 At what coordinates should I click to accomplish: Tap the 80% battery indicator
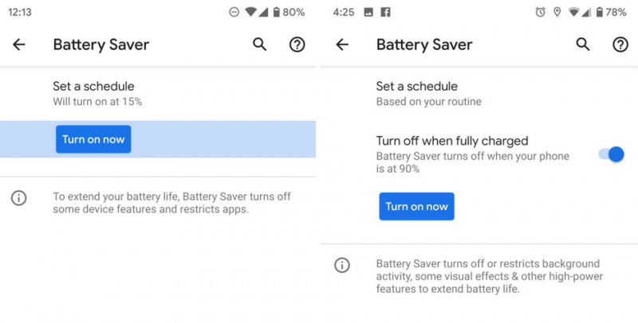287,13
